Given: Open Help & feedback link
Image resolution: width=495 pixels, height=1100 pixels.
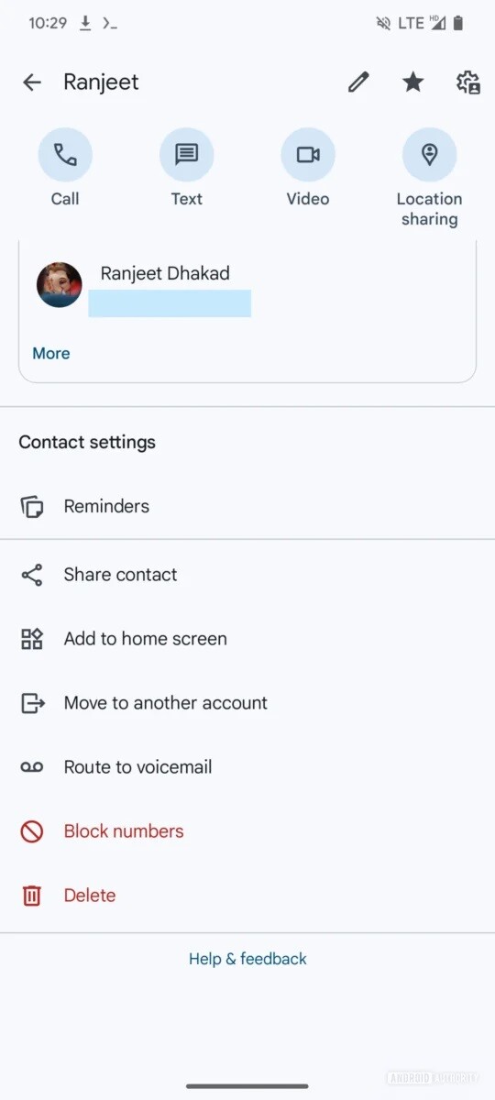Looking at the screenshot, I should pos(247,959).
